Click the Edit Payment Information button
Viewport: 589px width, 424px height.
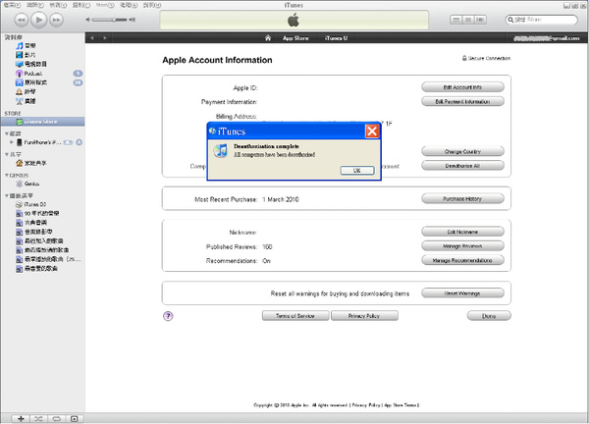(x=462, y=101)
